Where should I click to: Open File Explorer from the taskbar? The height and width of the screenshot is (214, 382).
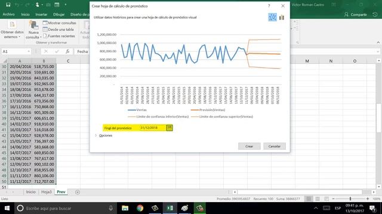(125, 208)
